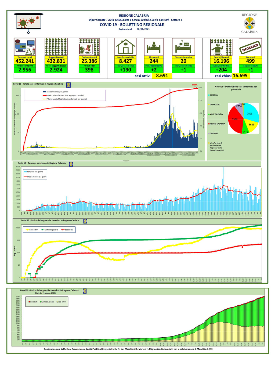Click the casi attivi value 8.691

[162, 76]
